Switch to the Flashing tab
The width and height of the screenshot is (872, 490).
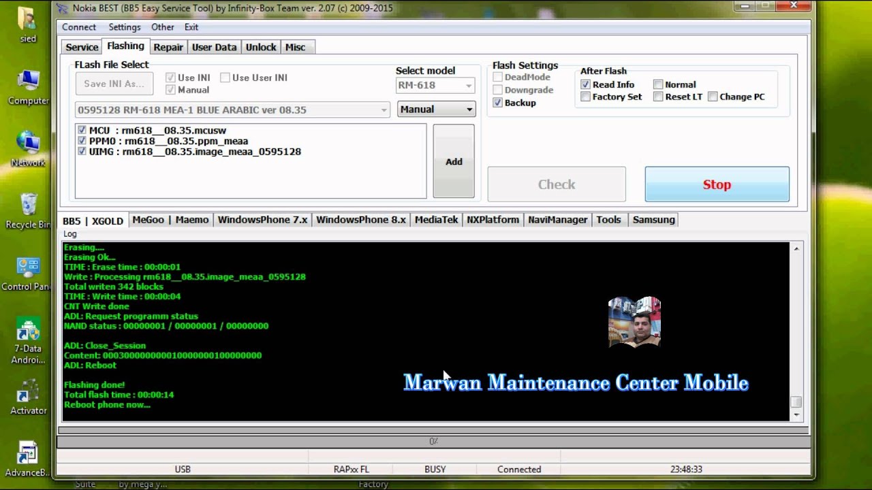click(x=125, y=46)
